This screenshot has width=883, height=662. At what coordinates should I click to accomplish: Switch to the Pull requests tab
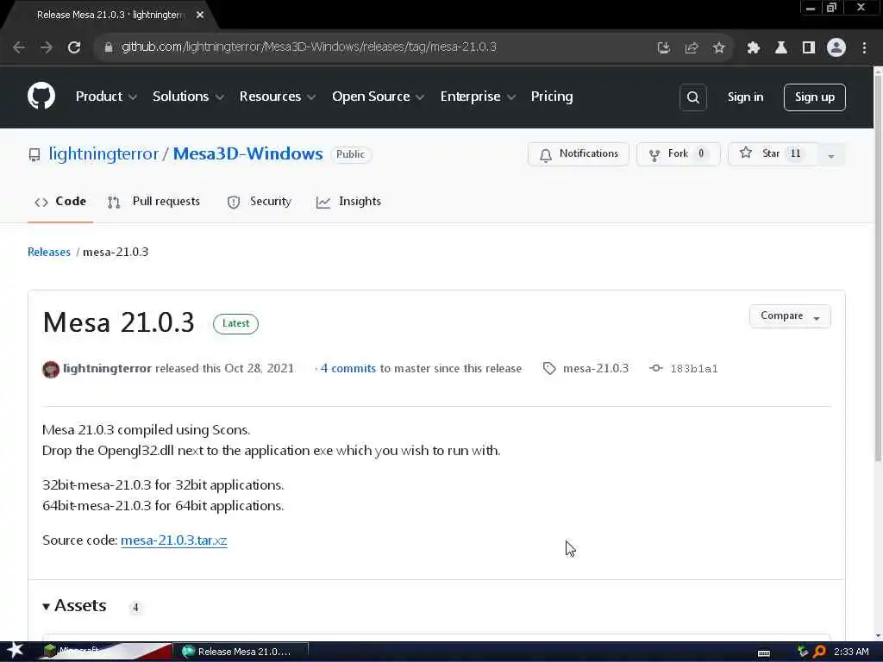coord(153,202)
